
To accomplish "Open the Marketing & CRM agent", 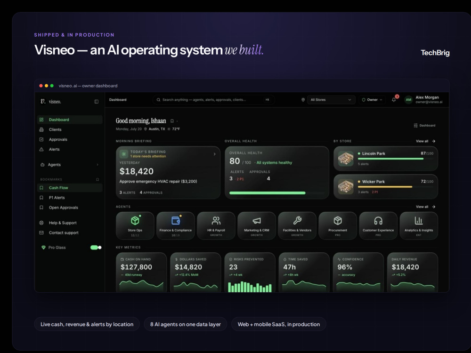I will pos(257,226).
